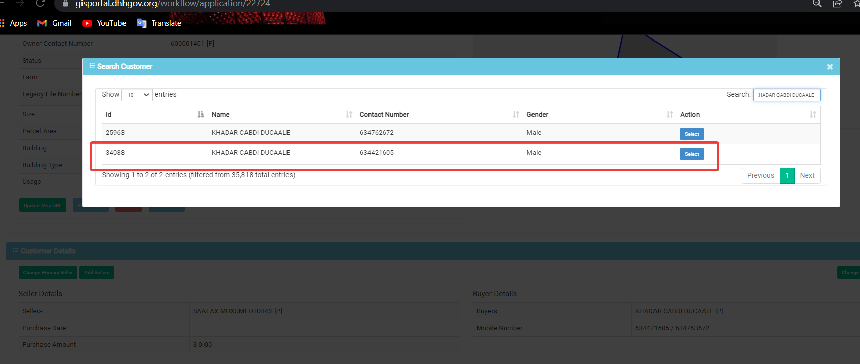Click contact number 634762672 cell
The height and width of the screenshot is (364, 860).
point(439,133)
